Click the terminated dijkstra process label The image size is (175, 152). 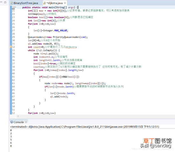(x=85, y=127)
